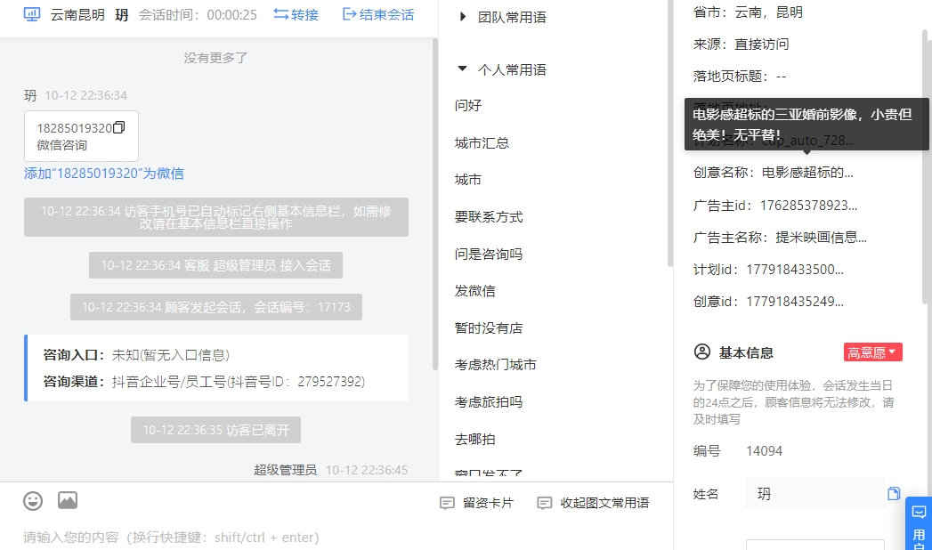932x550 pixels.
Task: Expand the 团队常用语 section
Action: click(x=504, y=17)
